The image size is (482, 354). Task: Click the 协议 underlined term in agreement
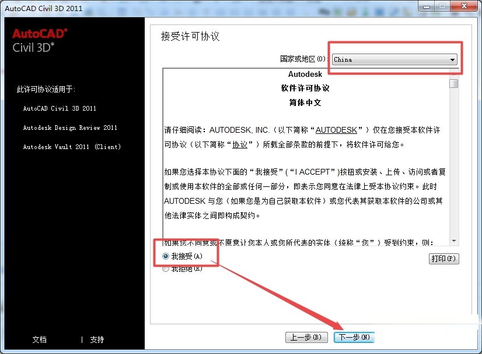pos(240,144)
